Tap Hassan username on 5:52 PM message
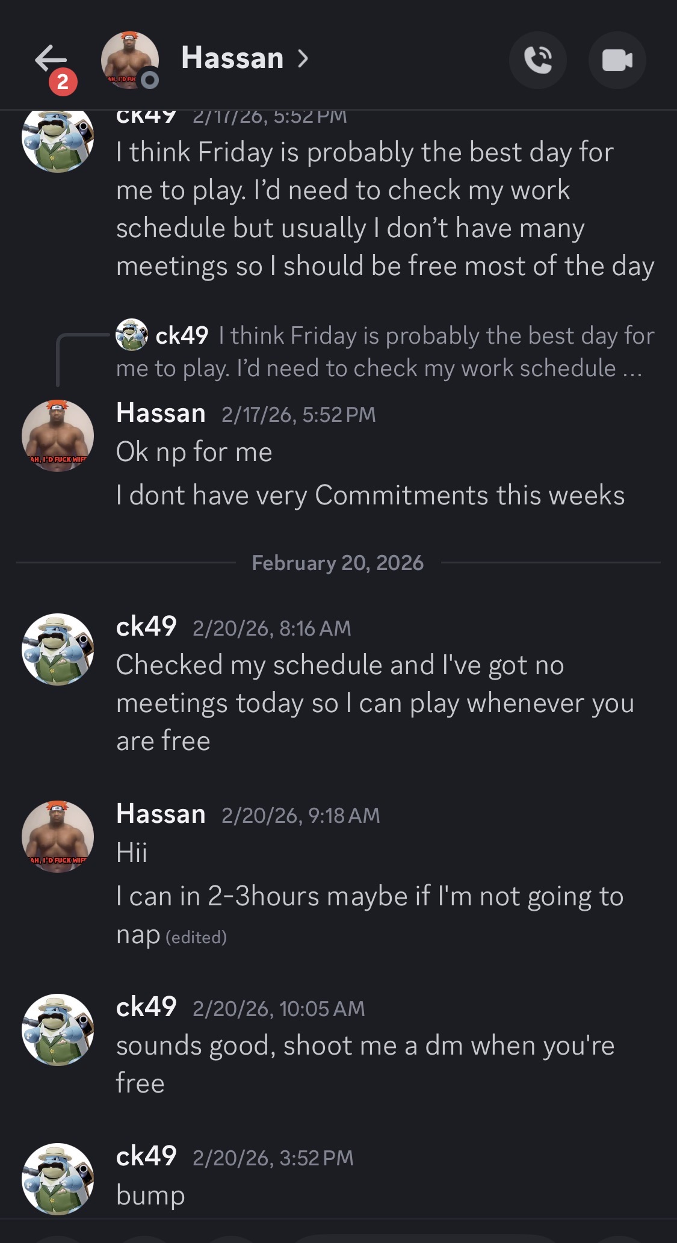Screen dimensions: 677x1243 [161, 414]
